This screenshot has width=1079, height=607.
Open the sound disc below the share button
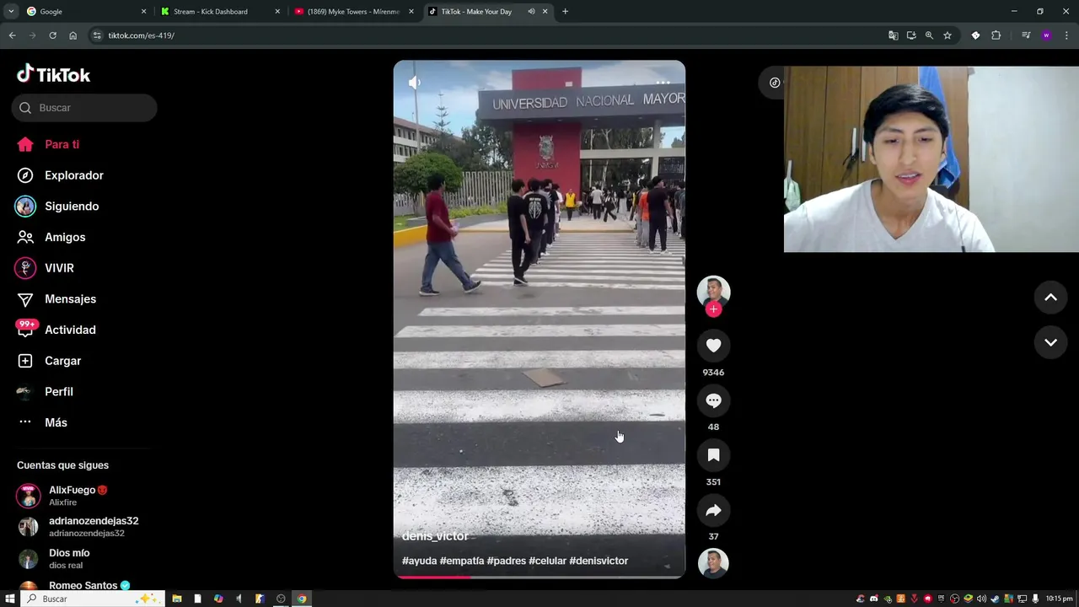[x=713, y=563]
